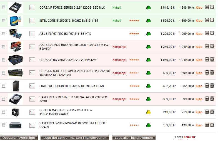Click Legg alle i handlevognen button
Viewport: 218px width, 141px height.
pos(134,138)
